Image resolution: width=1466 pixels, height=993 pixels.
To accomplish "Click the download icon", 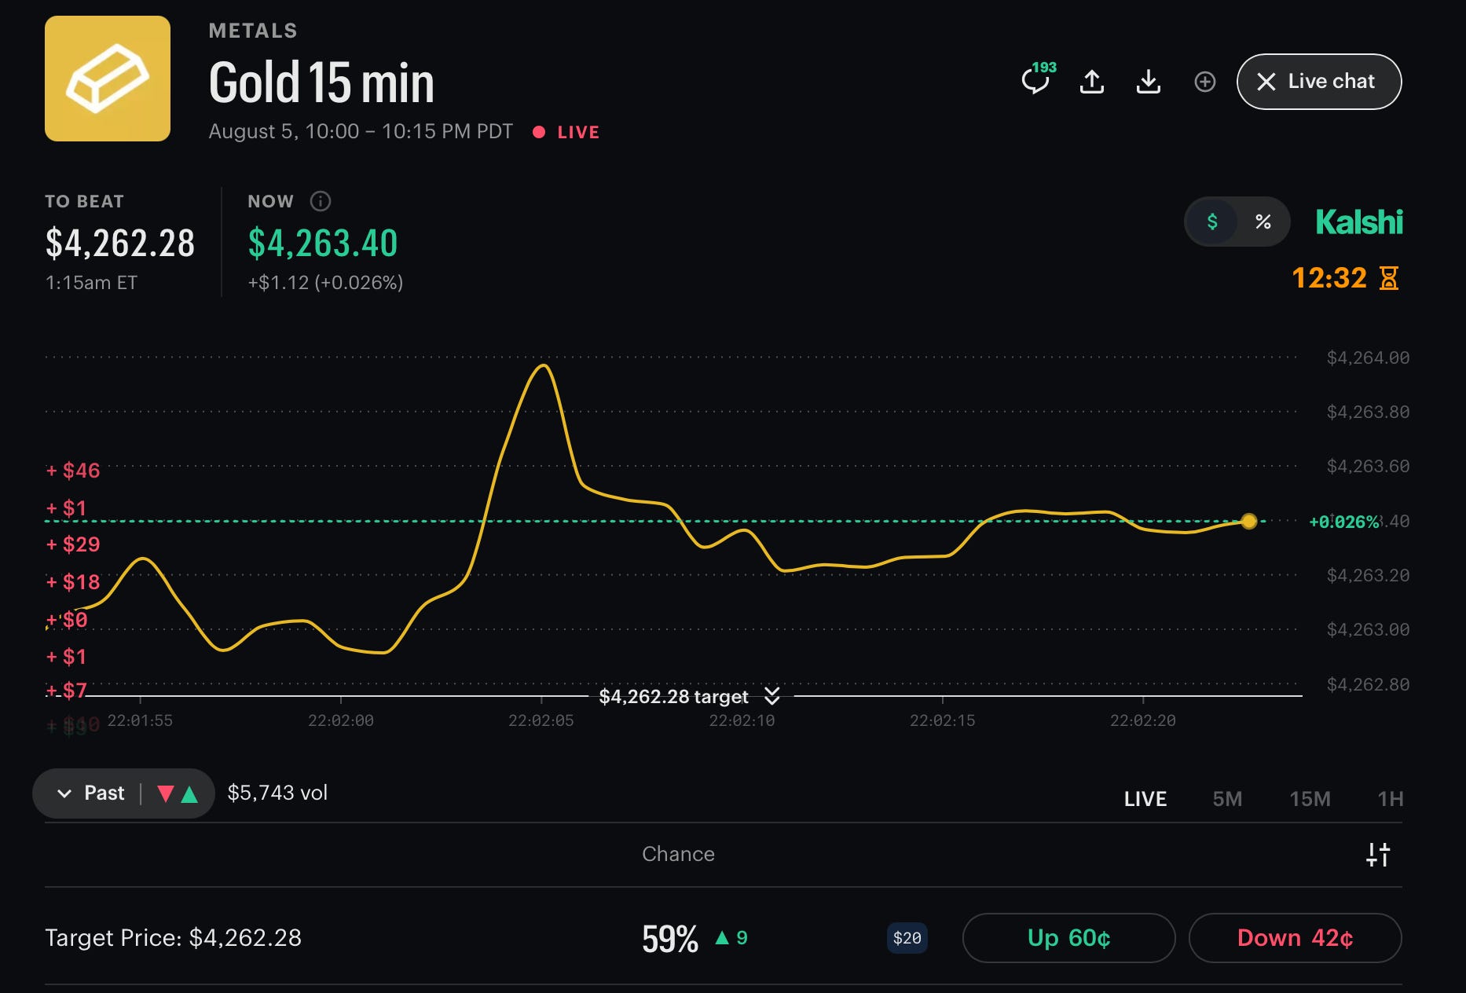I will click(1149, 81).
